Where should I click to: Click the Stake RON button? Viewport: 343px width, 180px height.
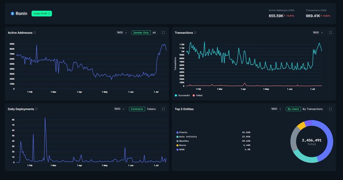pos(42,13)
